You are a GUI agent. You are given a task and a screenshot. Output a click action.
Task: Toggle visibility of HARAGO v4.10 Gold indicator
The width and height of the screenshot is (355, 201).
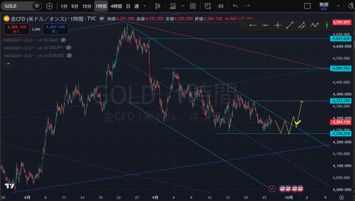[x=63, y=40]
